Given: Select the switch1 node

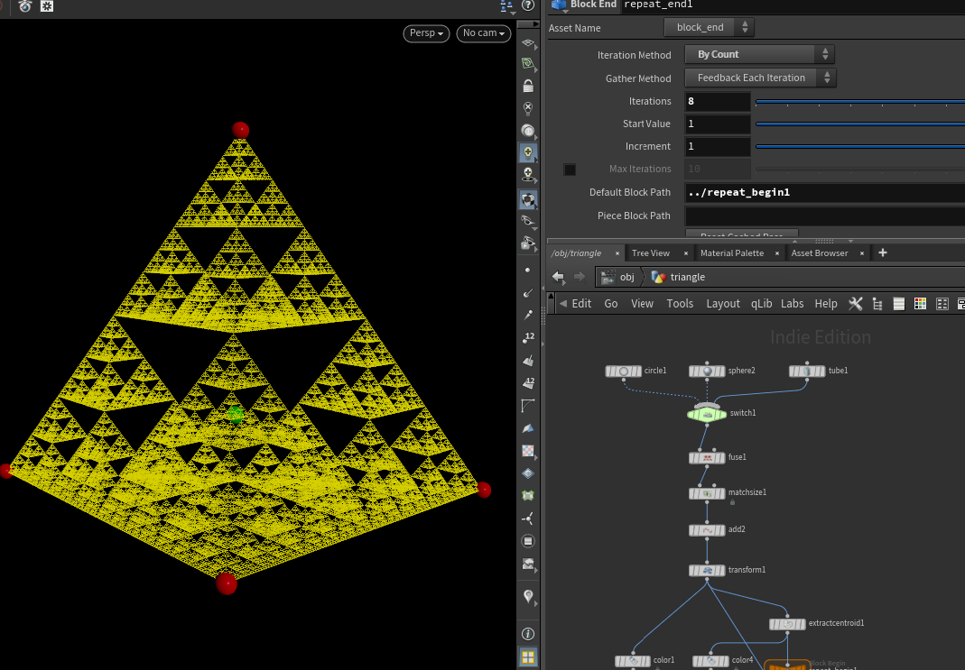Looking at the screenshot, I should coord(708,414).
